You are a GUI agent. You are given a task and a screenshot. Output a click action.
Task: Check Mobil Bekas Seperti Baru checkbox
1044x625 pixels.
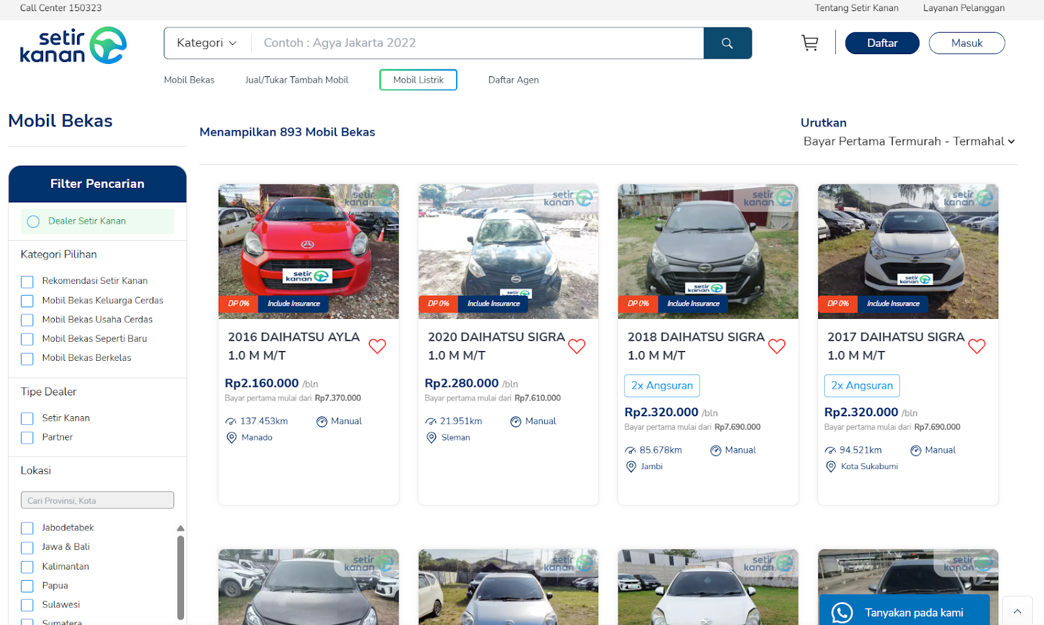(x=27, y=339)
